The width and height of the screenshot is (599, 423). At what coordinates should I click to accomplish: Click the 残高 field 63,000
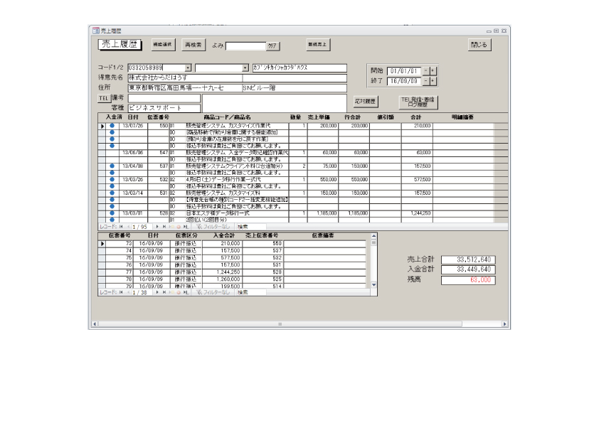pyautogui.click(x=468, y=280)
